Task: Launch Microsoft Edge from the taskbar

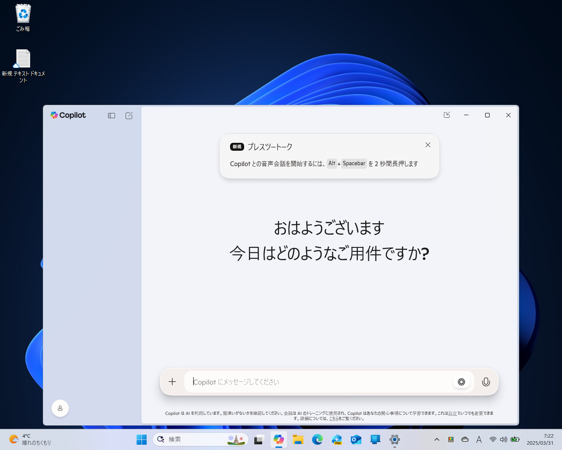Action: (317, 439)
